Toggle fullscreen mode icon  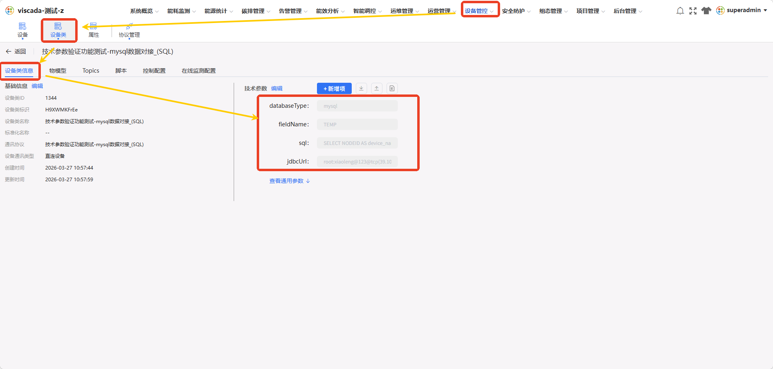[693, 11]
